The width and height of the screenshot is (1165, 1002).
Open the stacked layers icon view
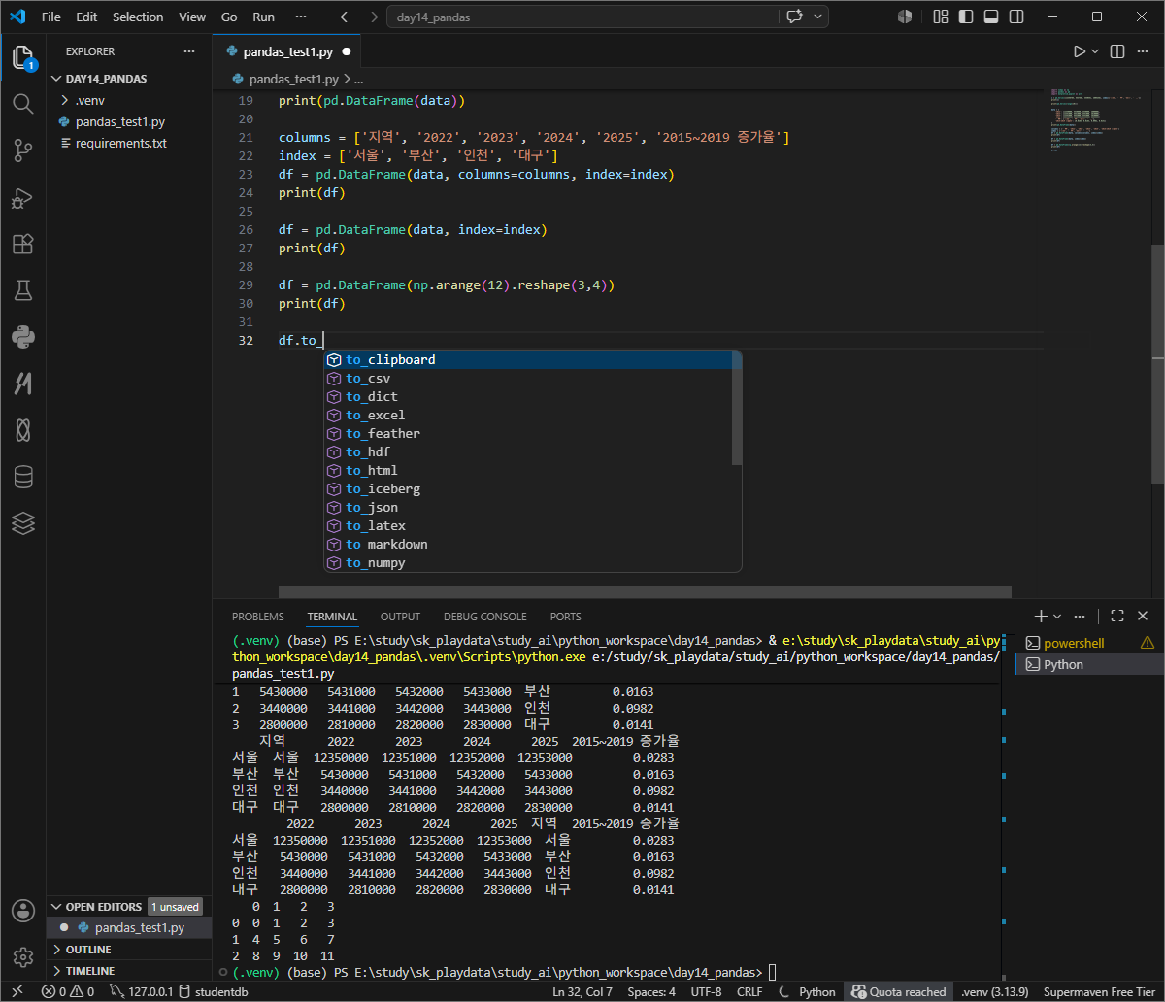pos(23,523)
